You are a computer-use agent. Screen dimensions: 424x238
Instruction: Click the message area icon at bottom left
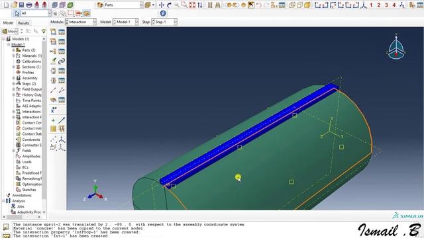6,227
